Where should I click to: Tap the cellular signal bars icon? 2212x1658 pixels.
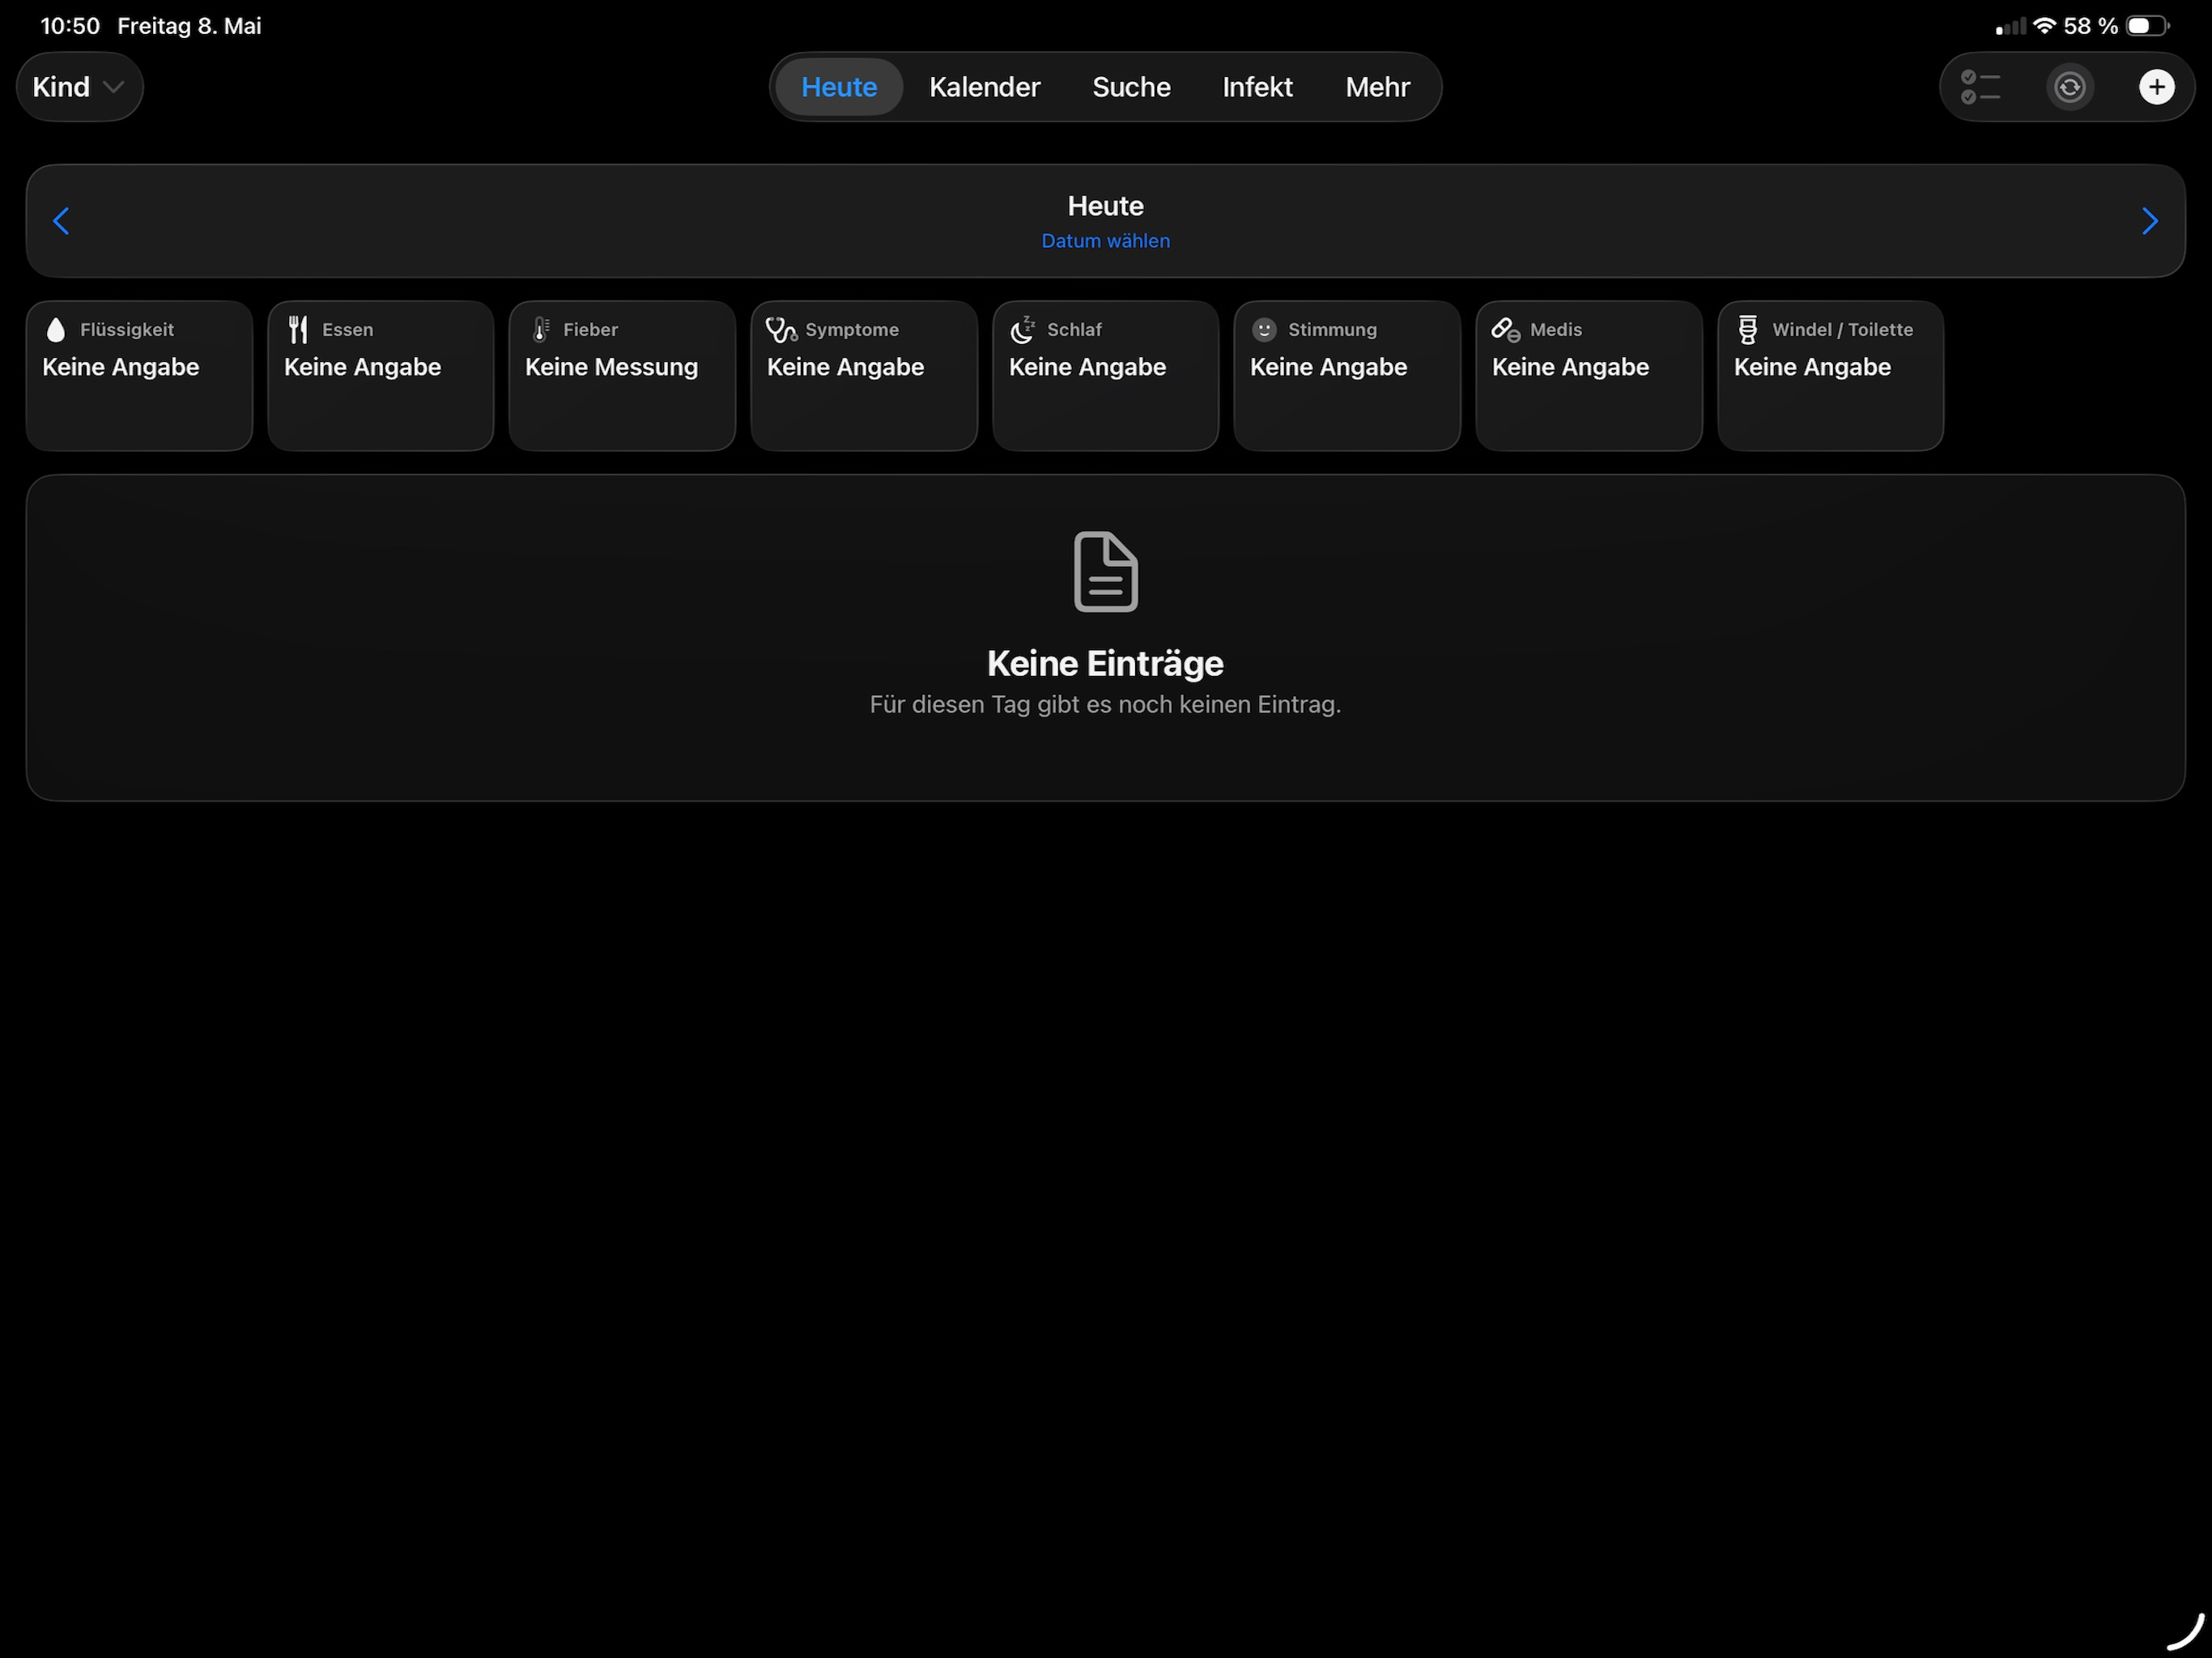coord(2011,27)
